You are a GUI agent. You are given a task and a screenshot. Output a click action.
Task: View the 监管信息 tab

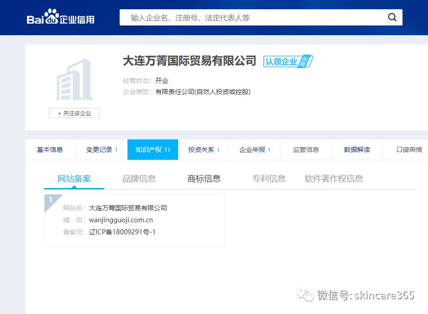(x=305, y=149)
